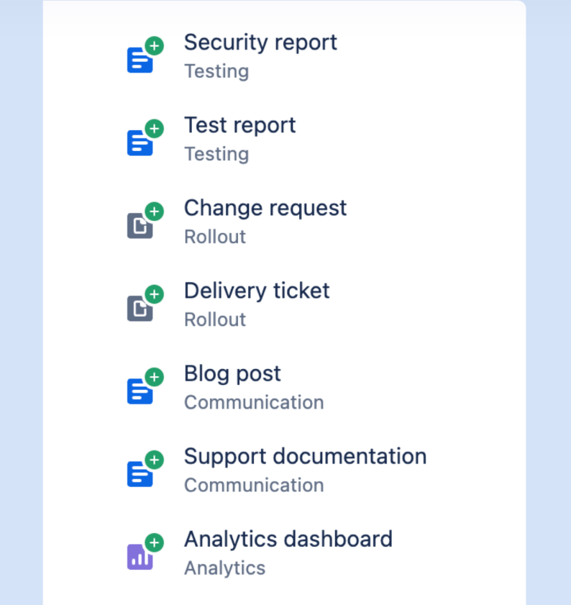Image resolution: width=571 pixels, height=605 pixels.
Task: Open the Analytics dashboard entry
Action: (x=288, y=539)
